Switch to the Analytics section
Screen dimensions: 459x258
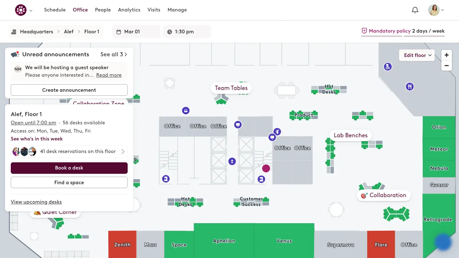(x=129, y=10)
